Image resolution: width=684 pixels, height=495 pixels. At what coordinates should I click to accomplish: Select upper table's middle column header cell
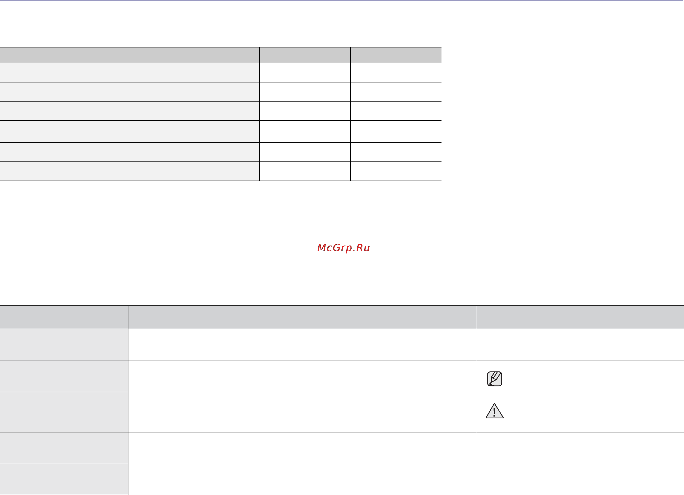point(305,55)
